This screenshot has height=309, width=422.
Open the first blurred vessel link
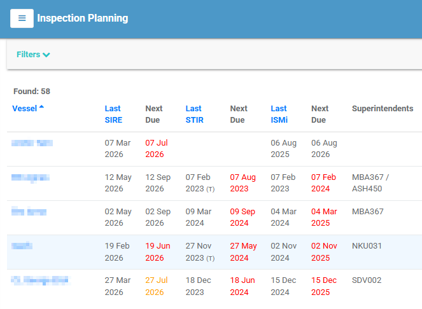coord(32,143)
